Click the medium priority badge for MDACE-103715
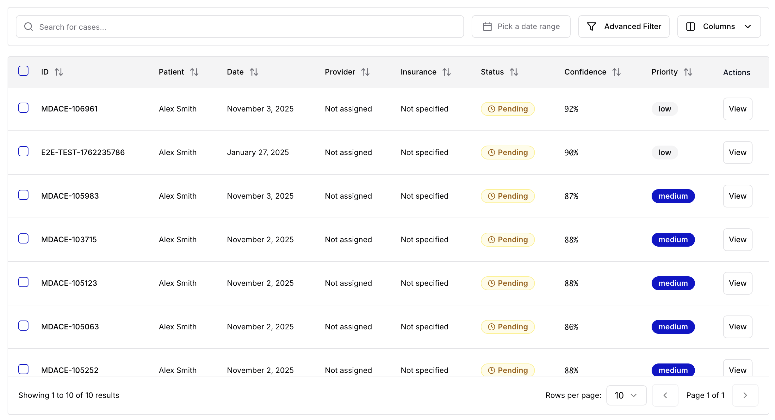 (673, 240)
